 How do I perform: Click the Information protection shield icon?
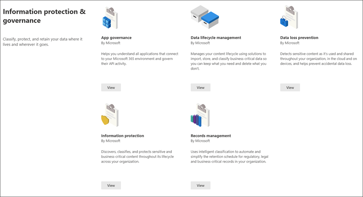(x=110, y=115)
